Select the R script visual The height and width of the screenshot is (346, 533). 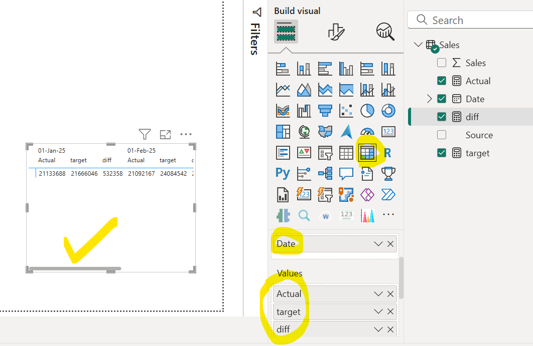click(x=387, y=153)
